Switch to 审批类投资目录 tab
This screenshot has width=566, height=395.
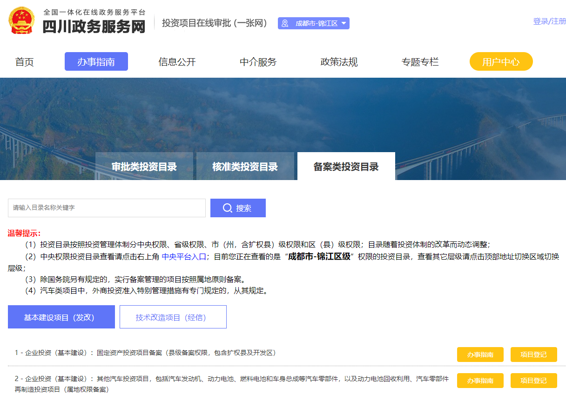pos(144,167)
